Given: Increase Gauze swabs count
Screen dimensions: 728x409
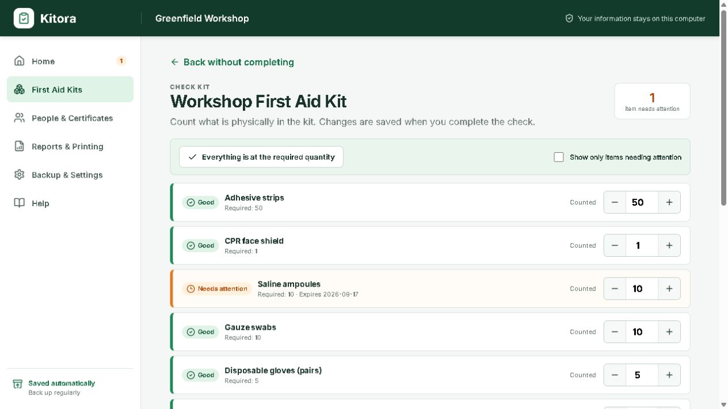Looking at the screenshot, I should pos(669,331).
